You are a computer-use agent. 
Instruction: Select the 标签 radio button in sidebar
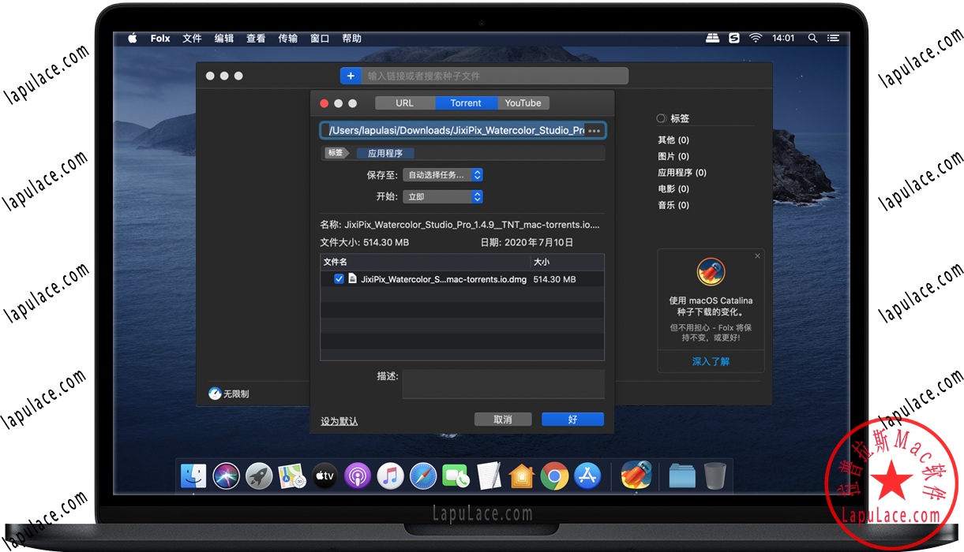pyautogui.click(x=660, y=118)
